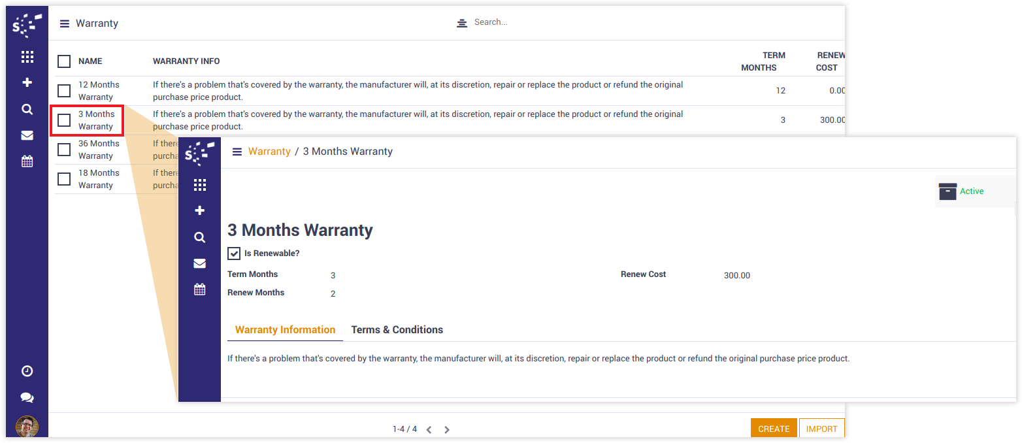
Task: Open the chat bubbles icon in sidebar
Action: (x=27, y=397)
